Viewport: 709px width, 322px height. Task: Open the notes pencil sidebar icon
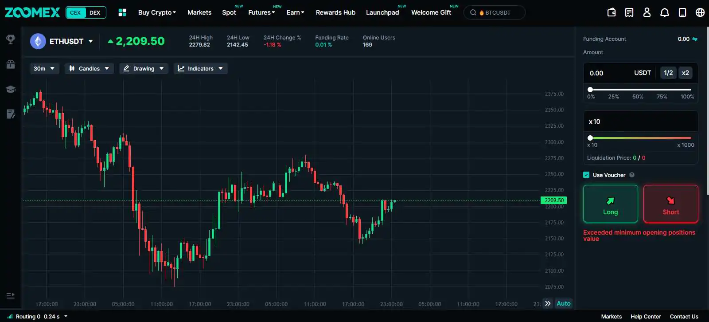point(11,114)
